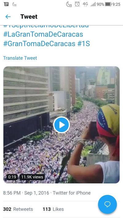This screenshot has height=220, width=123.
Task: Open the floating reply bubble button
Action: (107, 204)
